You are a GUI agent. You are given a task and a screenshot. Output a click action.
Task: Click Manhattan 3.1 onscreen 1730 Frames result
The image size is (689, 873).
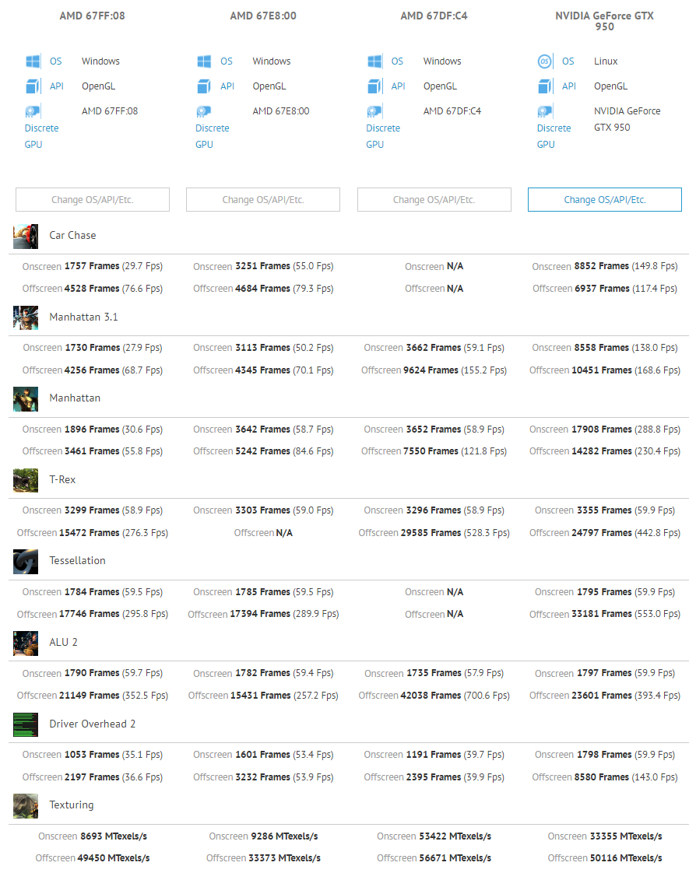pyautogui.click(x=93, y=348)
